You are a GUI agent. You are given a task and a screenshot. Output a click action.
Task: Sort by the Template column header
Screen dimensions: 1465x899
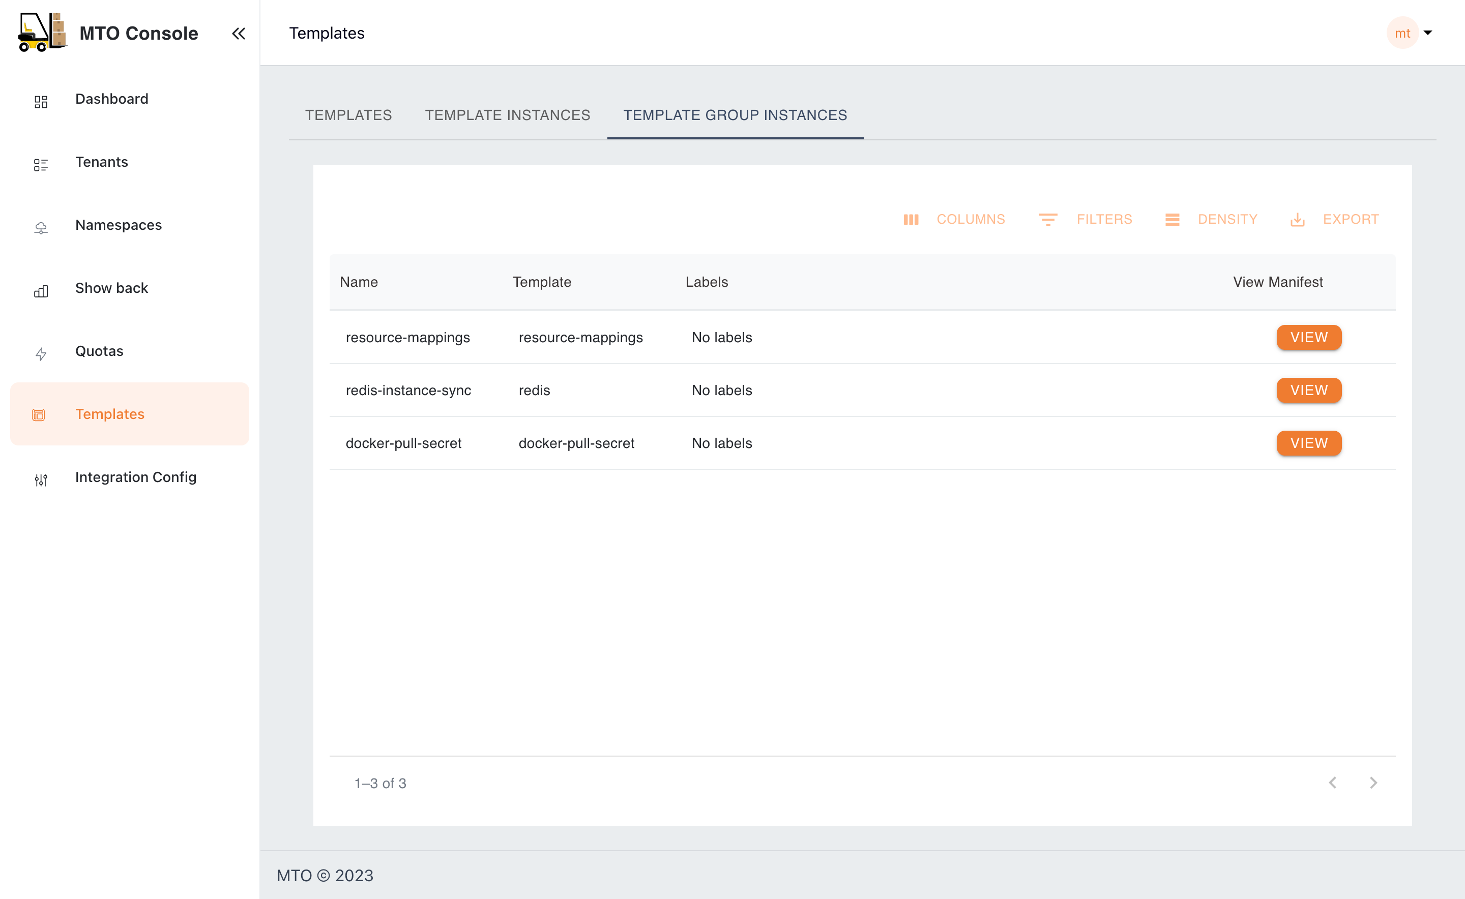(x=542, y=282)
